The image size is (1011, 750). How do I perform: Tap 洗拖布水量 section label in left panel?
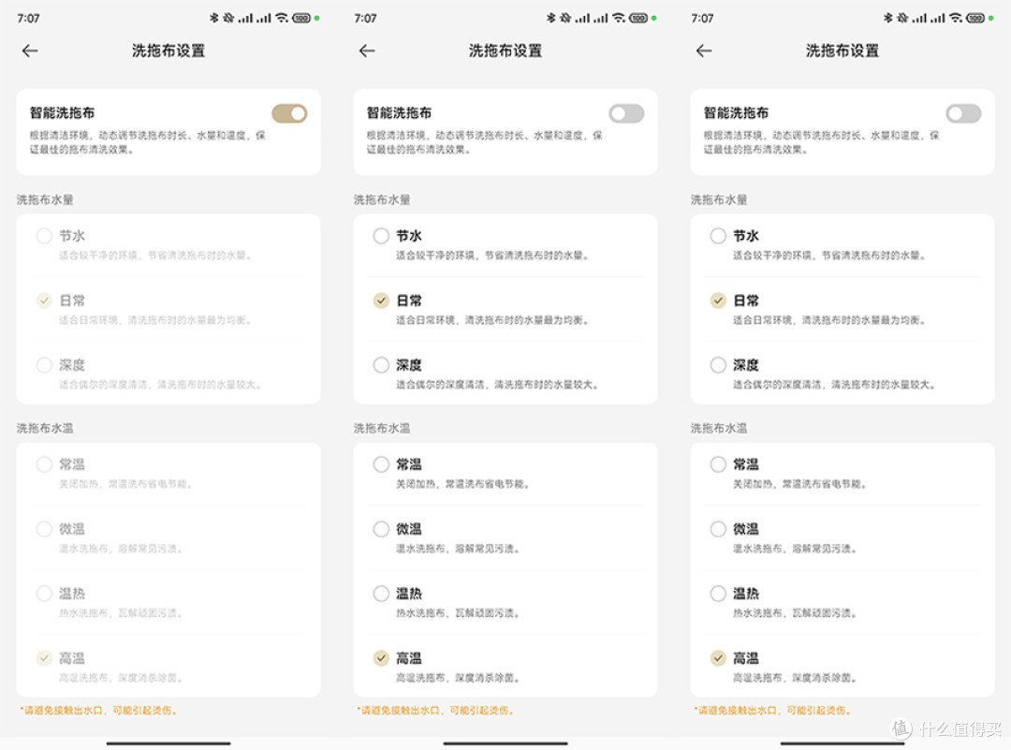pyautogui.click(x=45, y=199)
